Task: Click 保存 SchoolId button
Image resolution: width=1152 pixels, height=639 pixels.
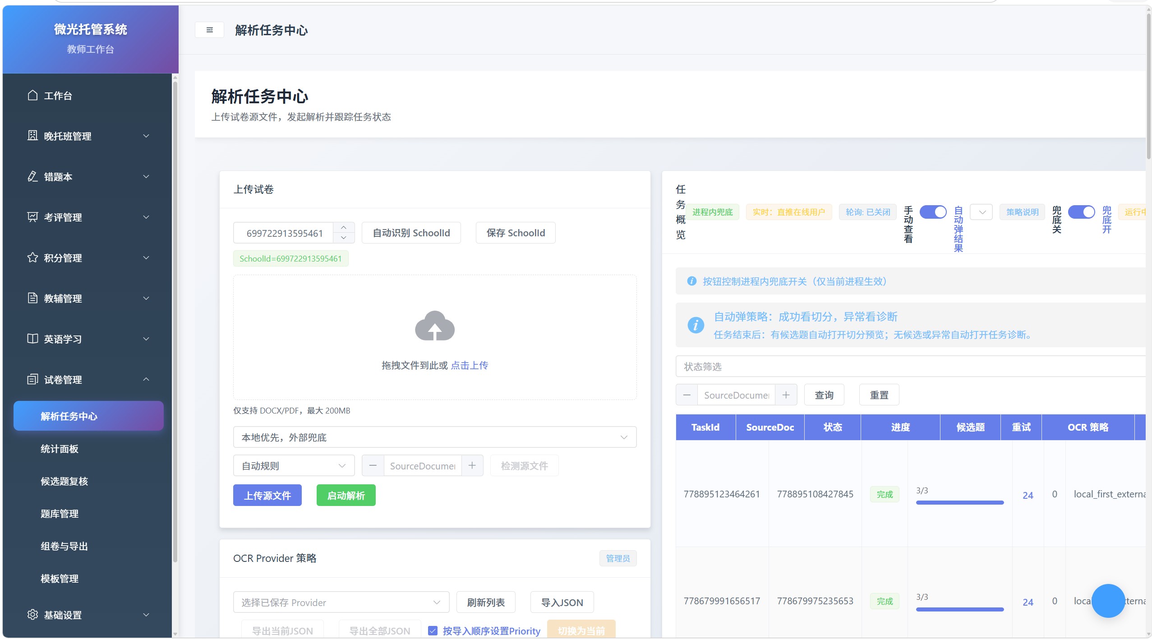Action: tap(516, 233)
